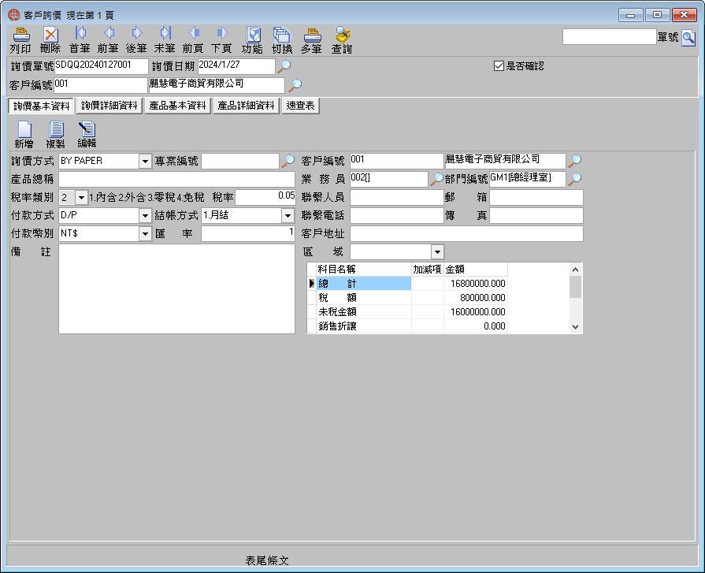705x573 pixels.
Task: Jump to last record with 末筆
Action: coord(165,40)
